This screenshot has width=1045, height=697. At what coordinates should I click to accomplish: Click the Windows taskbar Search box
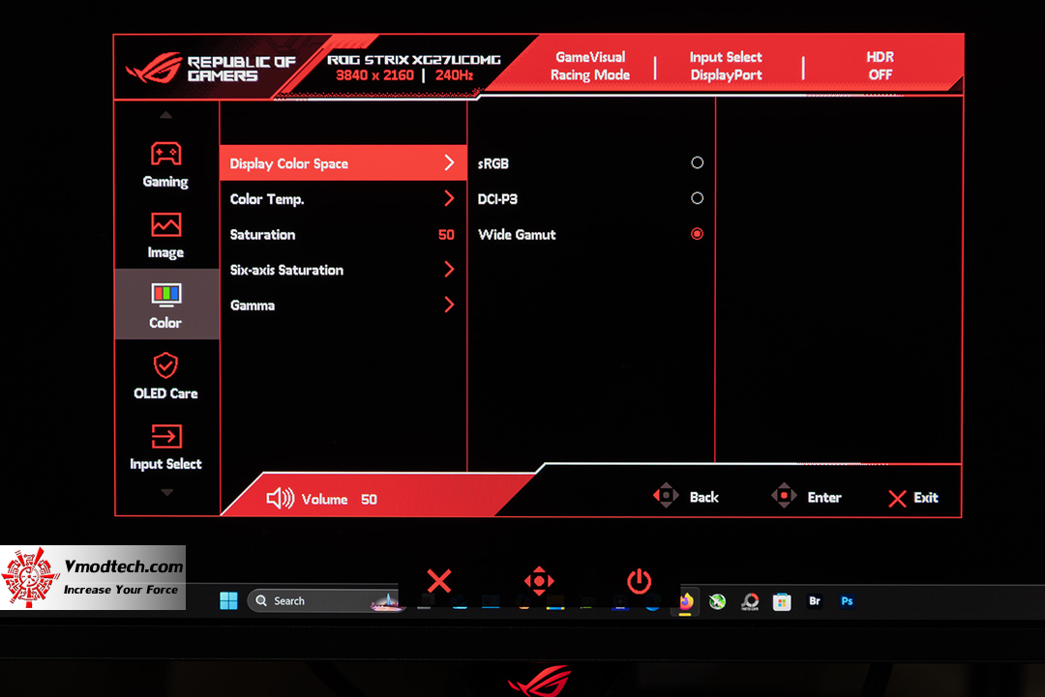coord(323,600)
